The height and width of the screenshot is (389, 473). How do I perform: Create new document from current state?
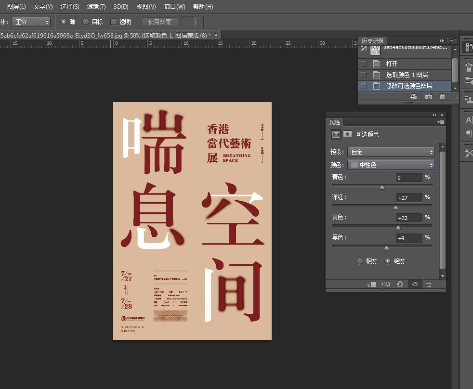413,97
